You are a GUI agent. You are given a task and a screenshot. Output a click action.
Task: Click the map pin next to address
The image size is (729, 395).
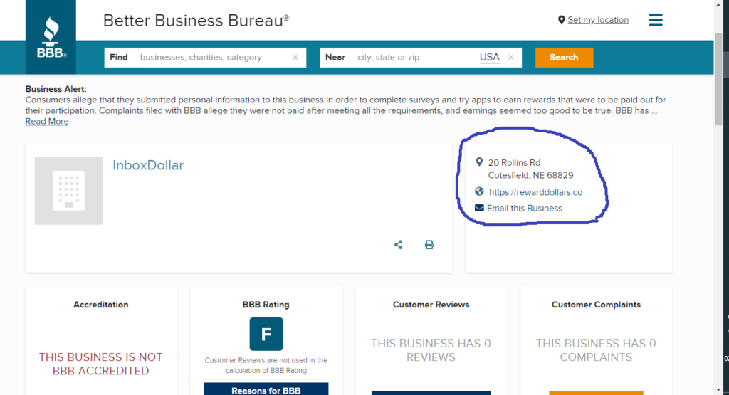pyautogui.click(x=479, y=162)
